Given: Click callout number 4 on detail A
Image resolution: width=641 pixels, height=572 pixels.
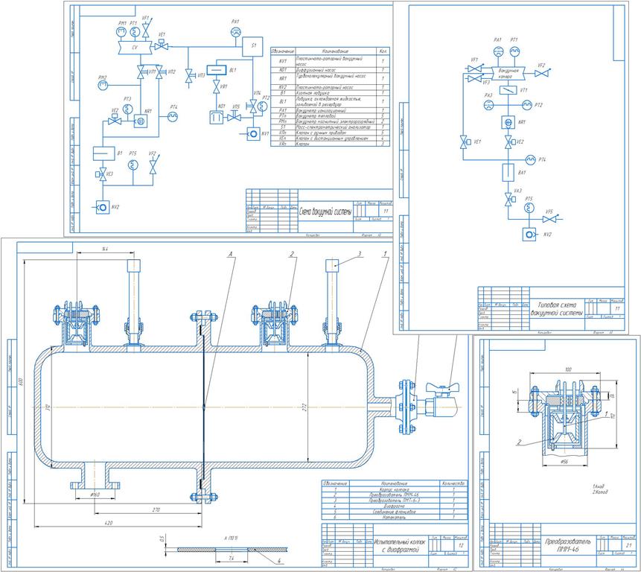Looking at the screenshot, I should [278, 561].
